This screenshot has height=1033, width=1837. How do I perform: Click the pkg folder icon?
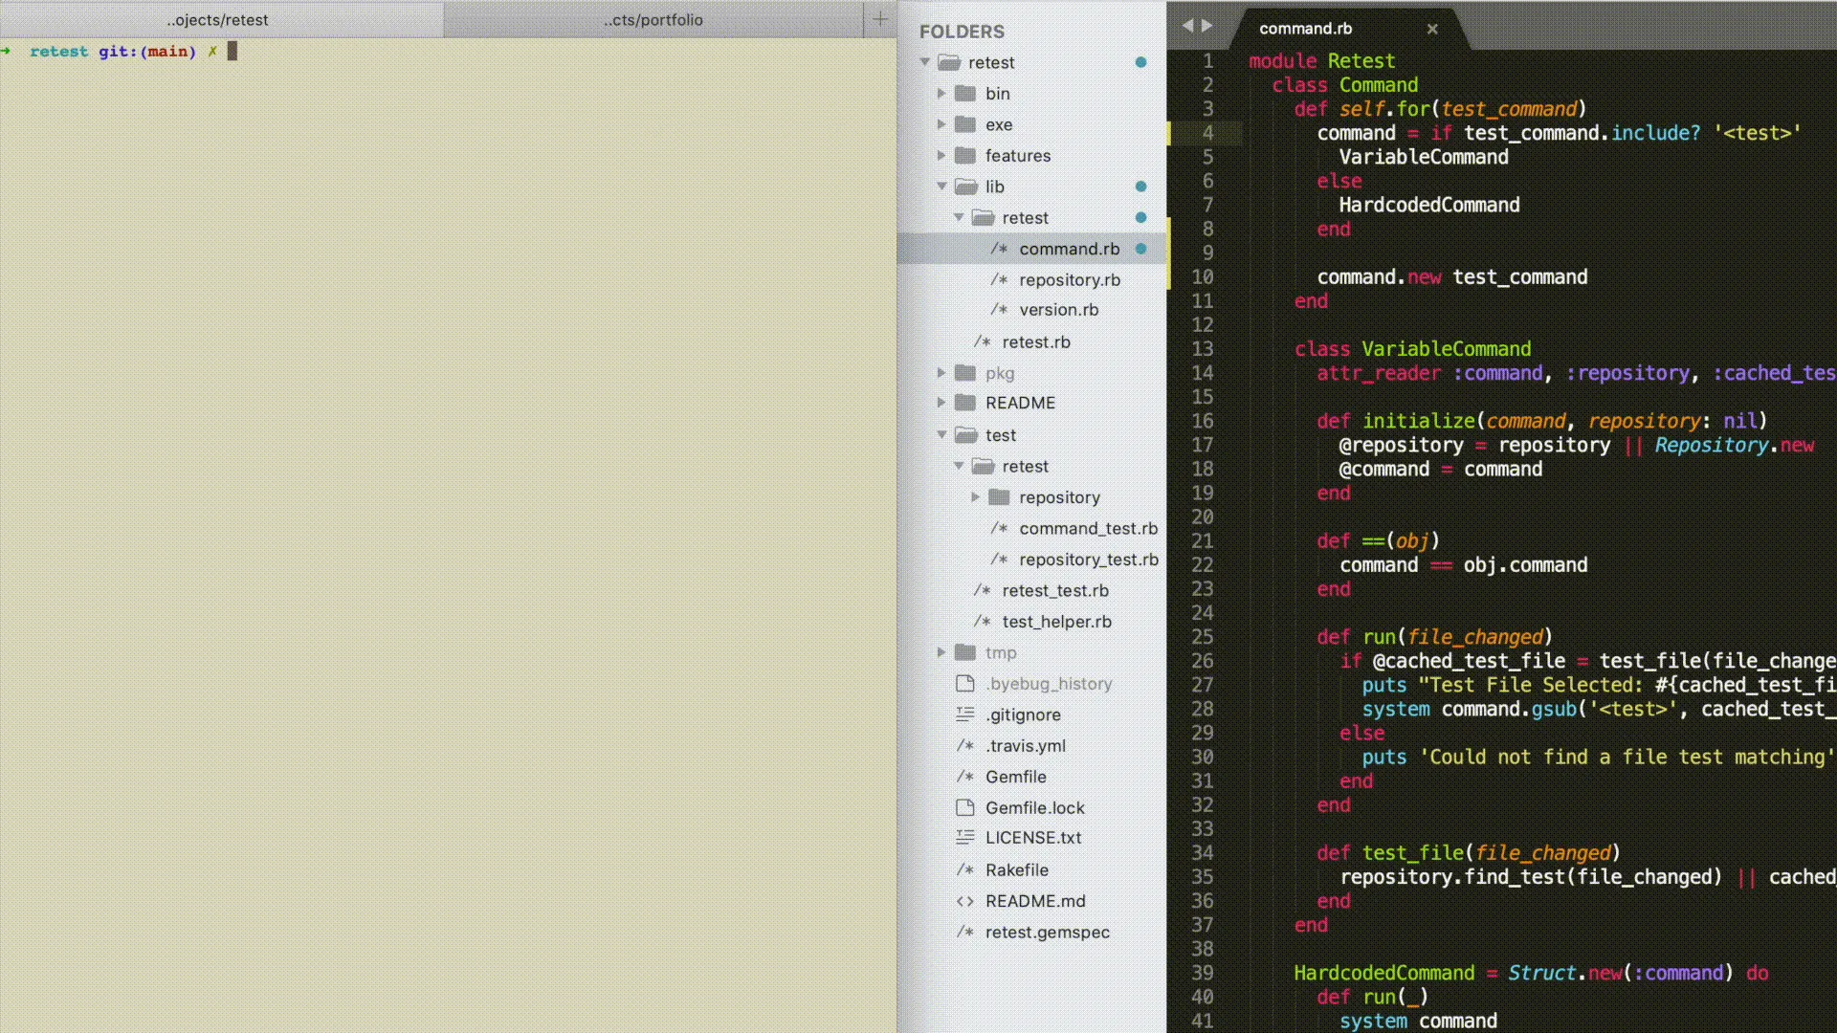pos(966,373)
